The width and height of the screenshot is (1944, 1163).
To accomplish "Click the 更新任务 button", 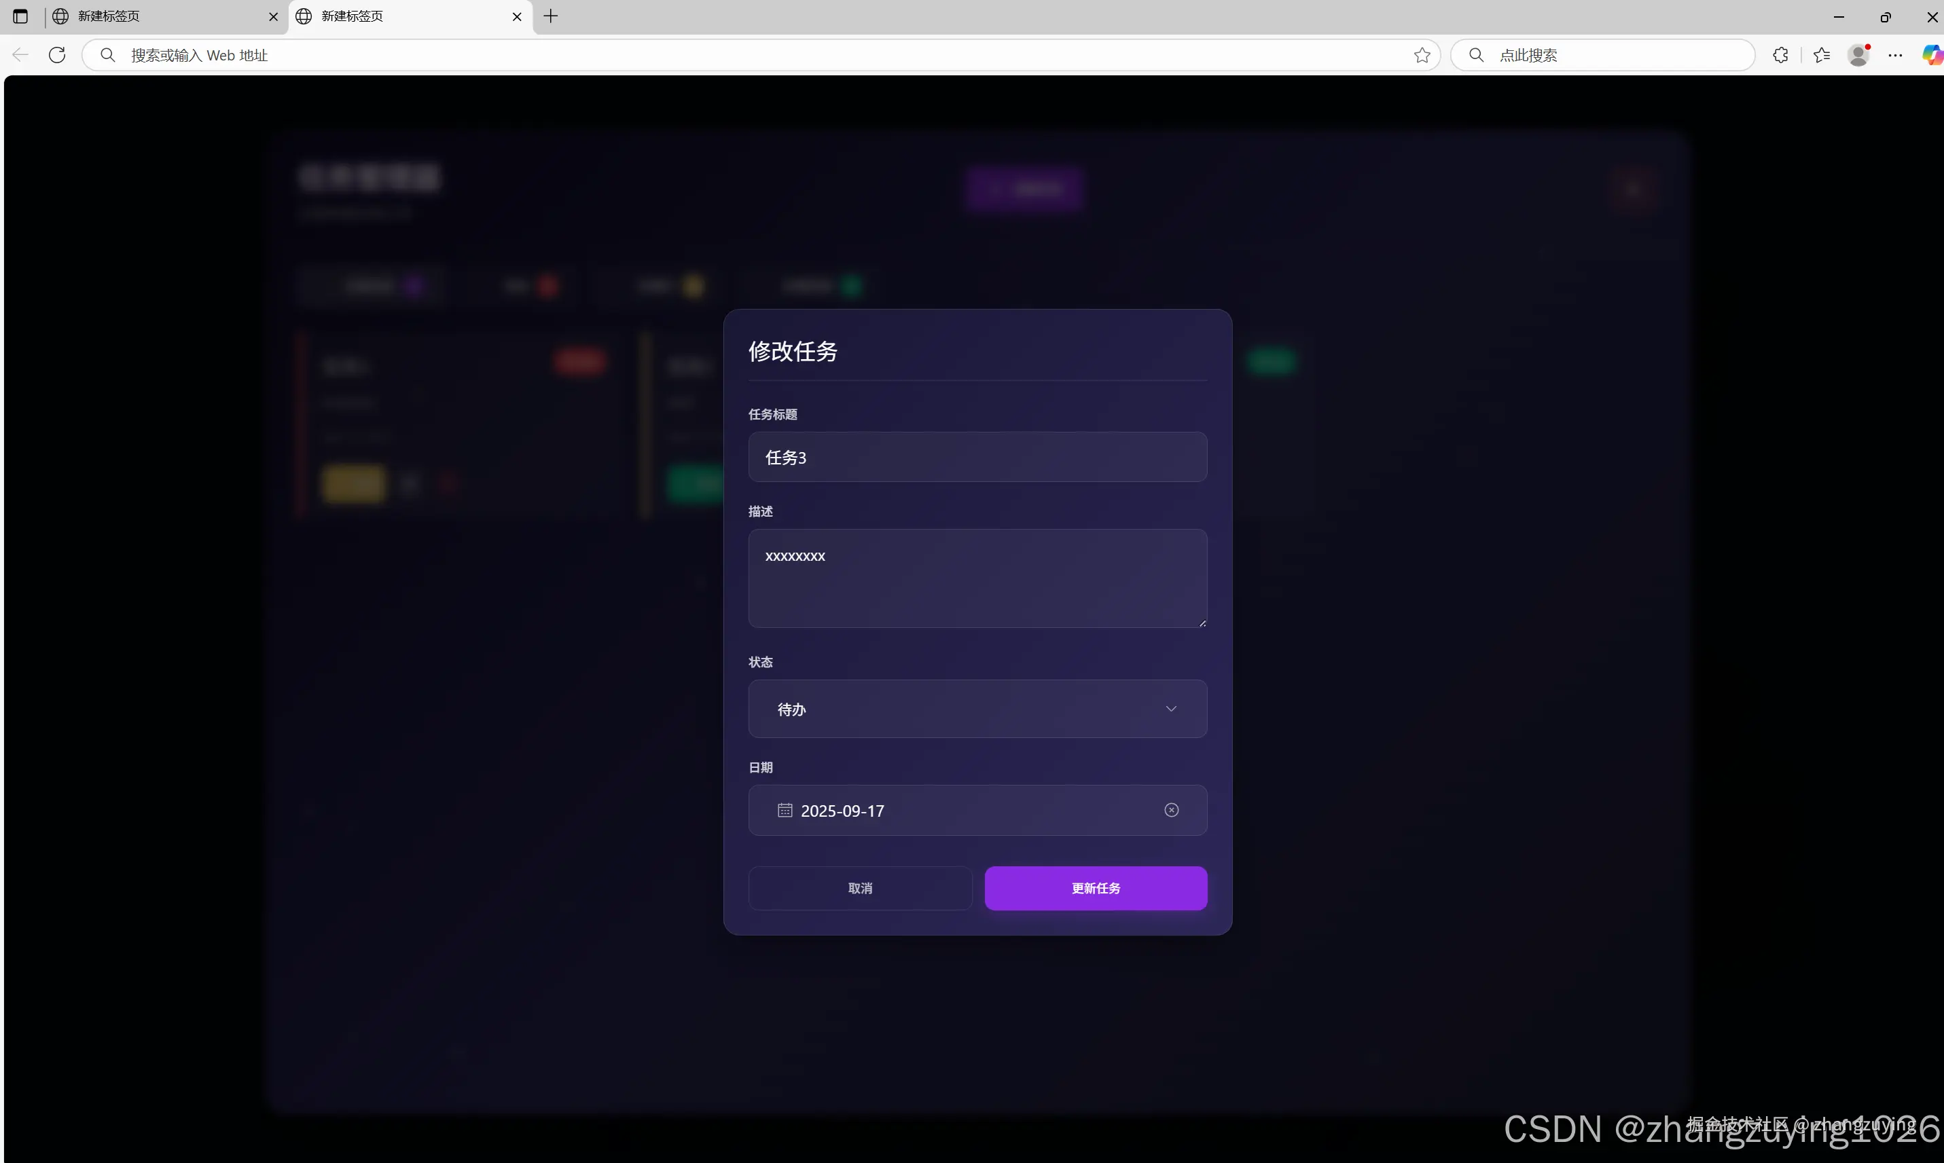I will [1096, 888].
